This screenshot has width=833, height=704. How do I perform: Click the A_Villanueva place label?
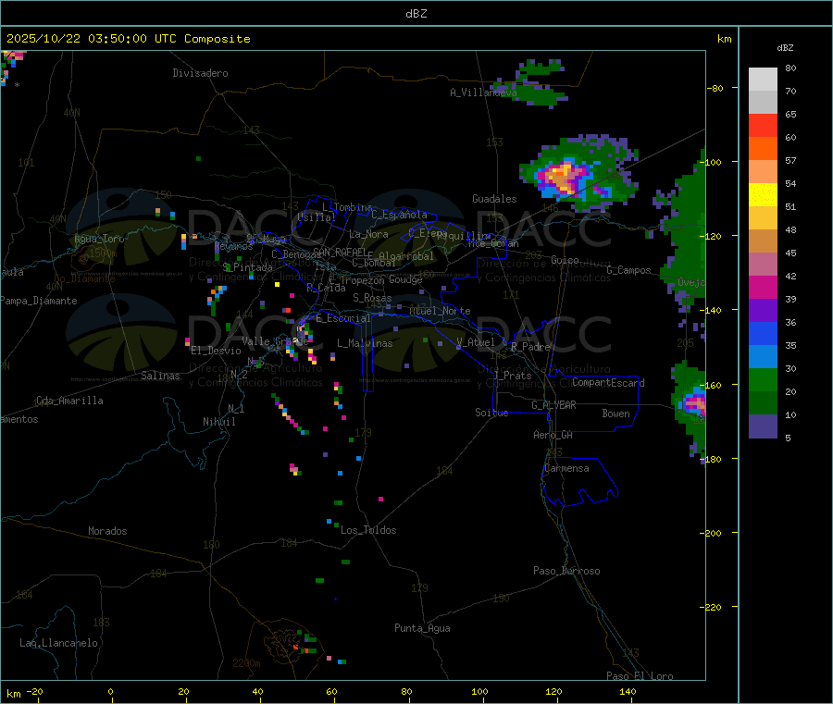tap(483, 93)
